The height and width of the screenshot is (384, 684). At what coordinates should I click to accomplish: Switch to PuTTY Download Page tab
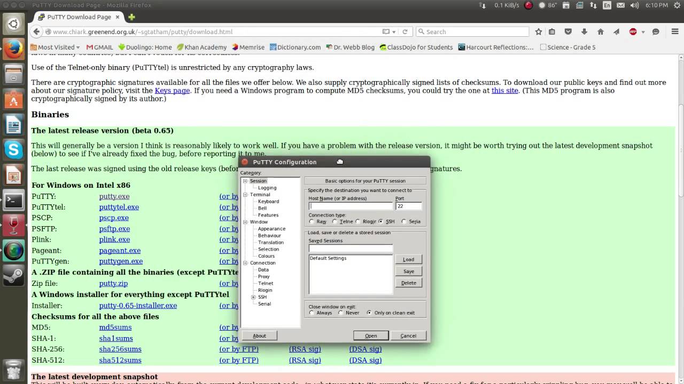pos(79,17)
